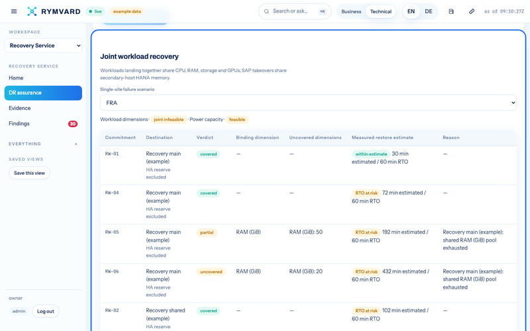The width and height of the screenshot is (530, 331).
Task: Open the Recovery Service workspace dropdown
Action: coord(43,46)
